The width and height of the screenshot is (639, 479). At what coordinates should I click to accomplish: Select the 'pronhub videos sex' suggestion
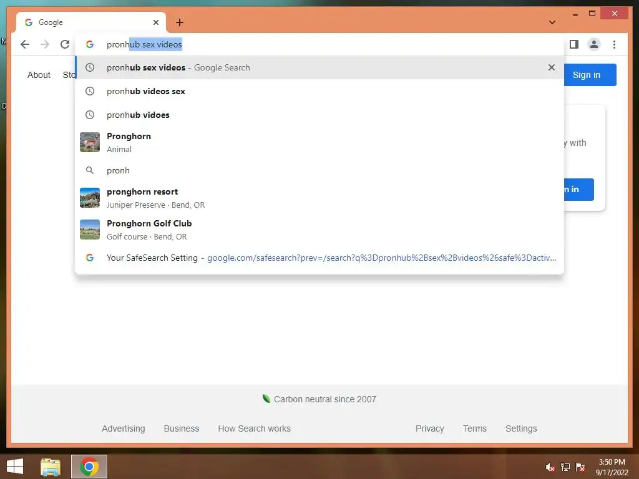[x=319, y=91]
